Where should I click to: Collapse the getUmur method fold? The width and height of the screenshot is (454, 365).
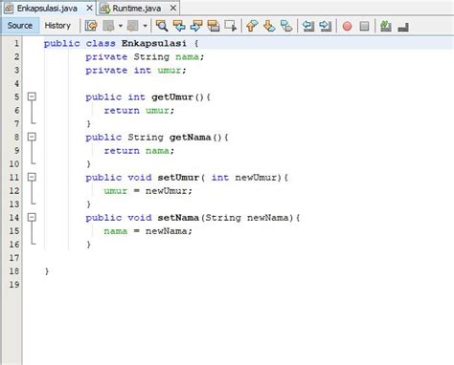click(x=32, y=97)
